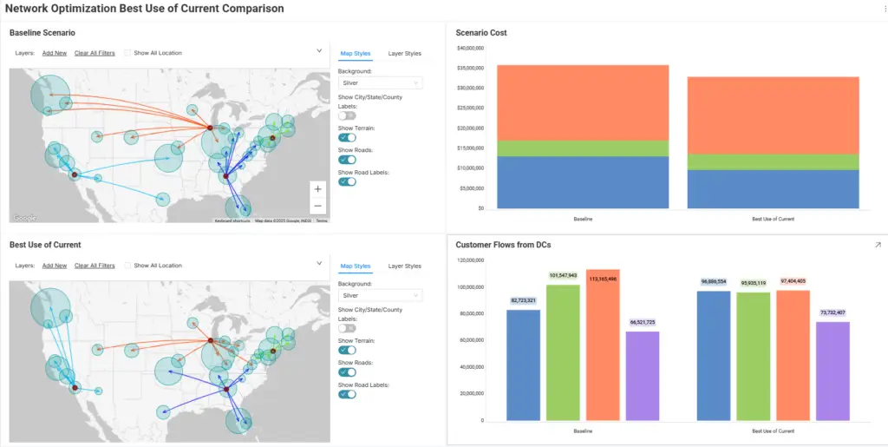Screen dimensions: 888x447
Task: Open the Background Silver dropdown for the Baseline map
Action: pos(379,83)
